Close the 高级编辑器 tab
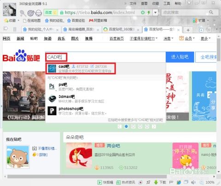Viewport: 221px width, 186px height. (98, 30)
